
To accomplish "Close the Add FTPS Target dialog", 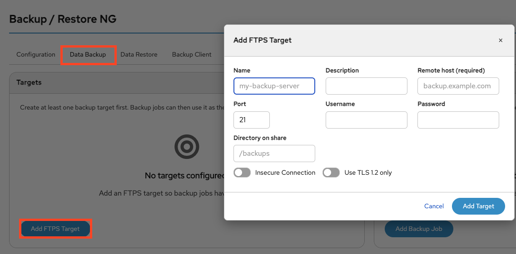I will 501,40.
